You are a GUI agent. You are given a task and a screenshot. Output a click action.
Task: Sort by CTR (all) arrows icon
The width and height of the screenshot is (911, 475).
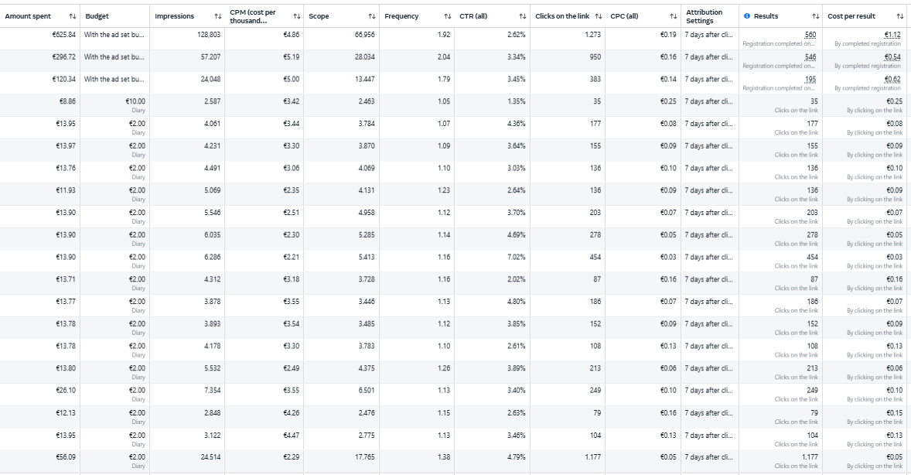click(x=523, y=16)
